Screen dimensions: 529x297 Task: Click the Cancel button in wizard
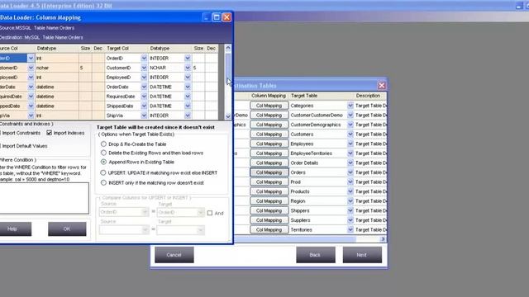174,255
